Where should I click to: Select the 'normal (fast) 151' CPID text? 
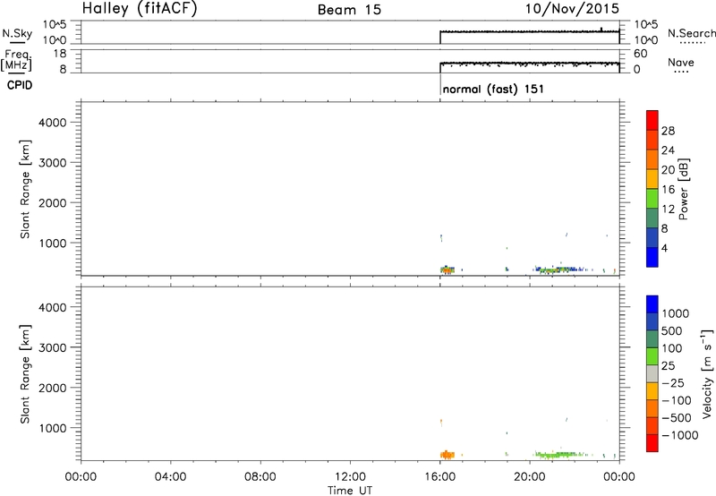pyautogui.click(x=493, y=89)
